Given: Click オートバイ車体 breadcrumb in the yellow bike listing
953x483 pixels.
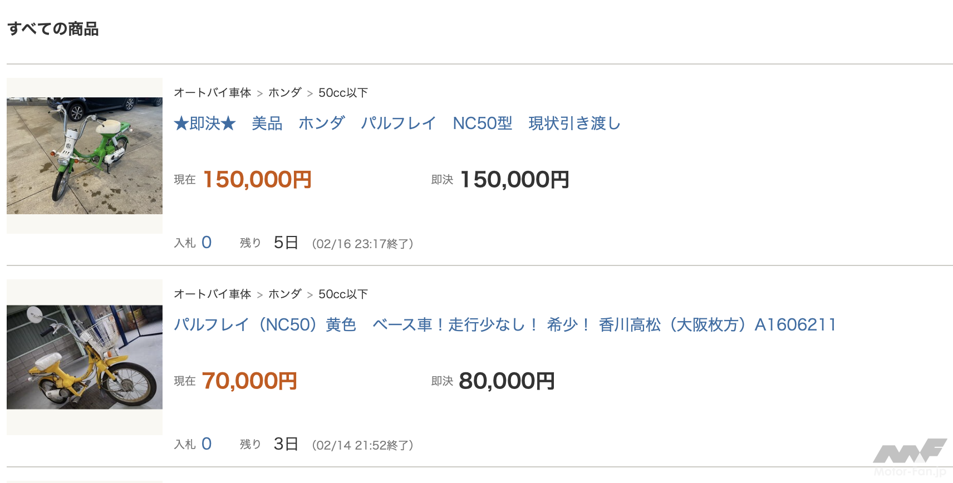Looking at the screenshot, I should pos(213,294).
